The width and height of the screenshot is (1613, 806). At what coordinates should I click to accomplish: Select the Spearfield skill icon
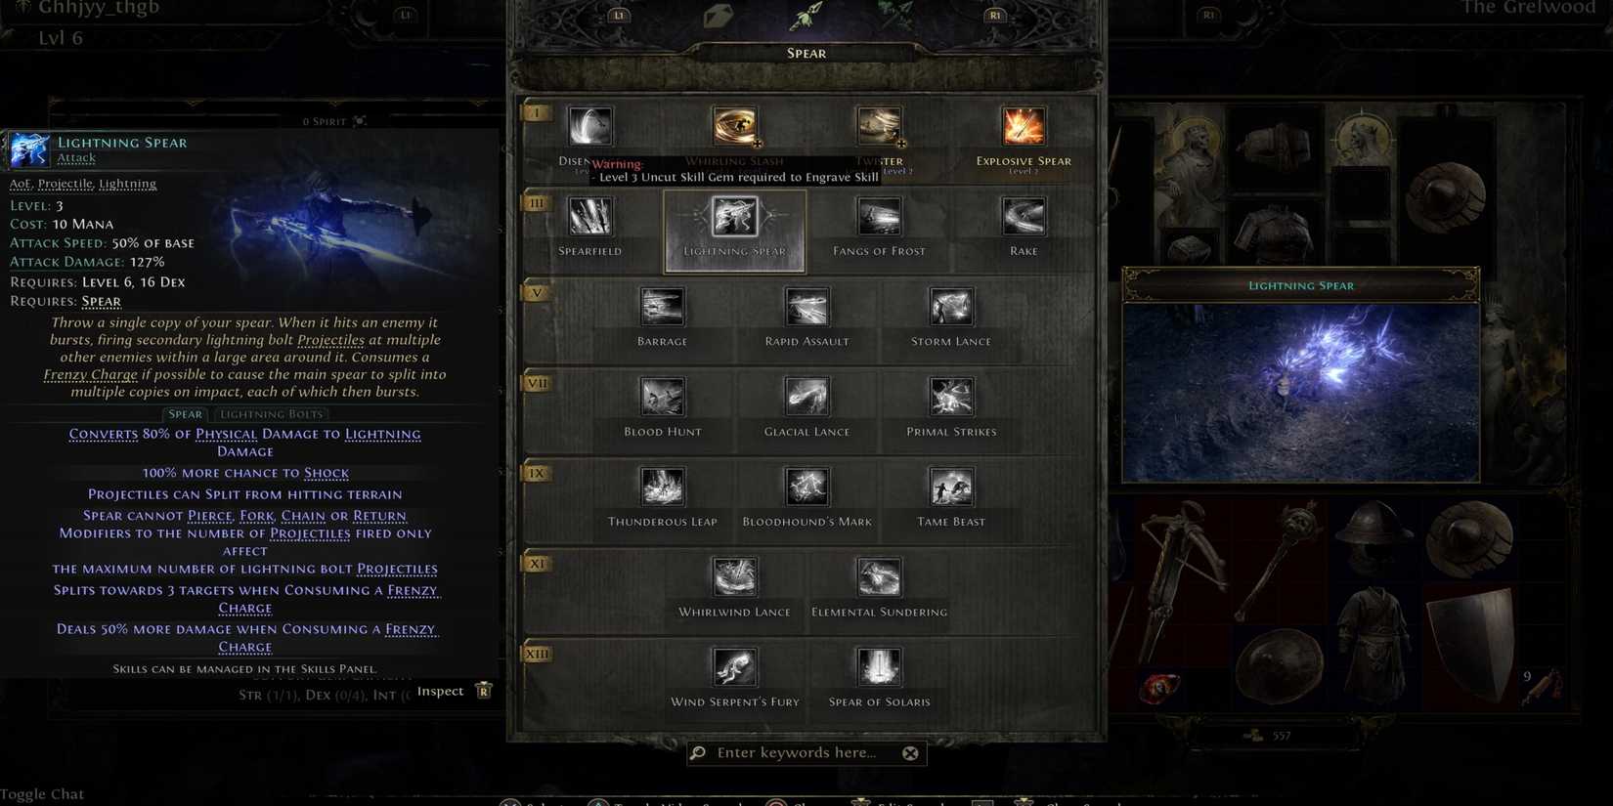tap(589, 217)
